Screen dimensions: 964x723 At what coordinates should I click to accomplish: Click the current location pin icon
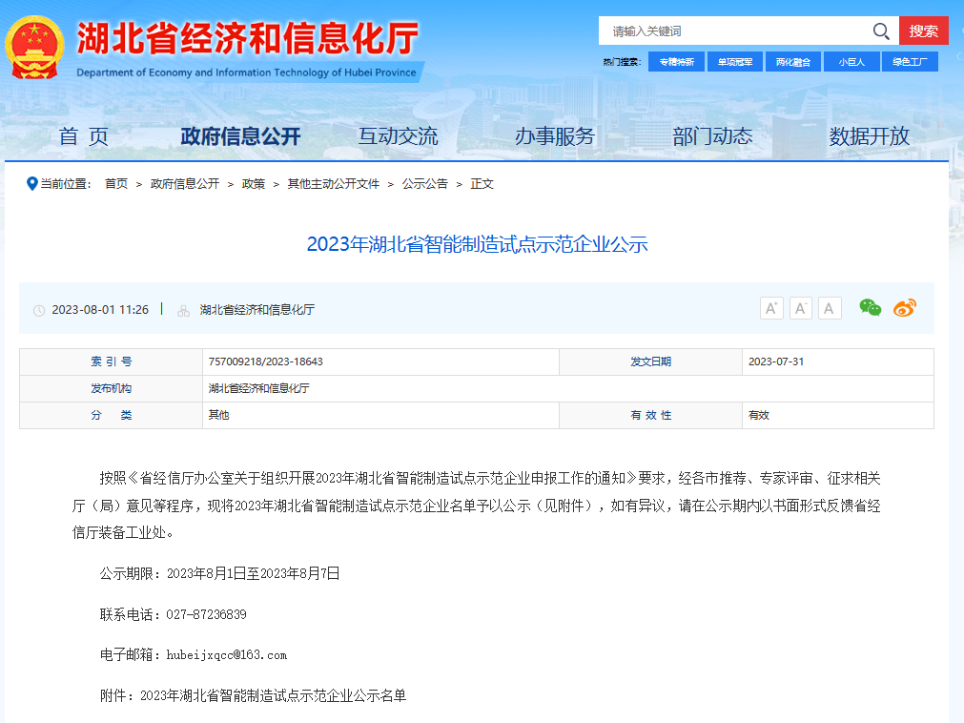coord(31,183)
